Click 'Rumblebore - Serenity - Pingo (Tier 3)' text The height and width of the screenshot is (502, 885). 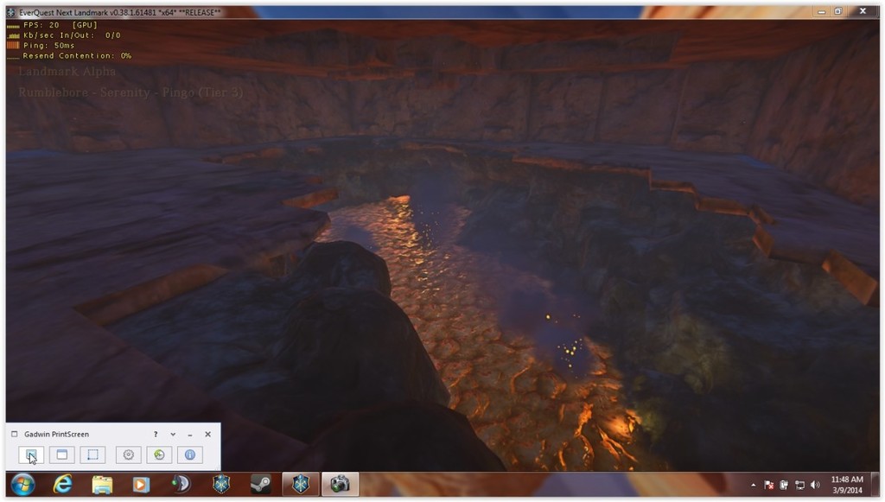[x=131, y=92]
